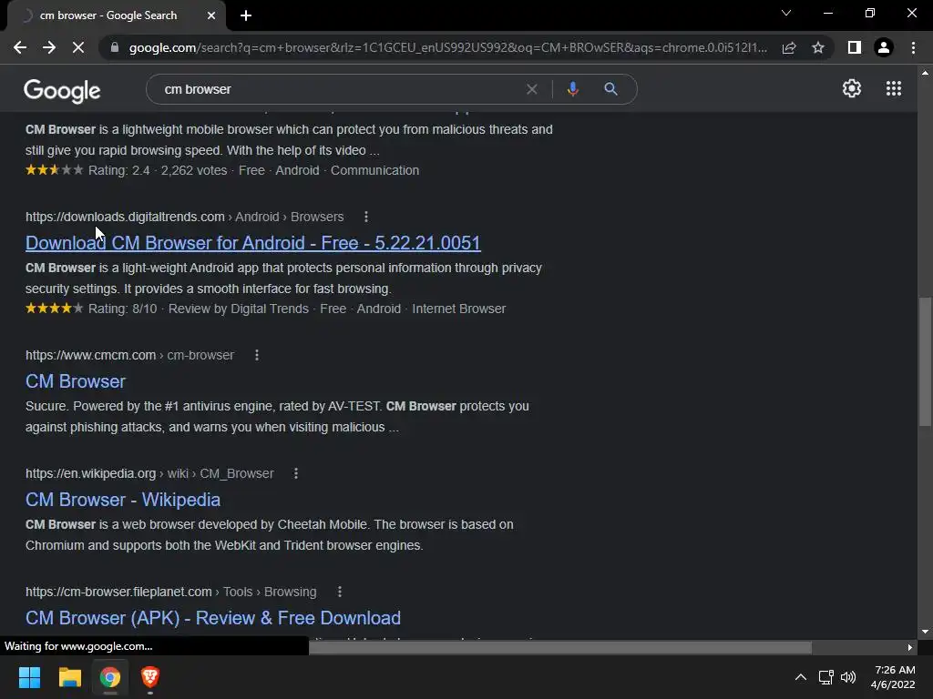Click the vertical scrollbar thumb
This screenshot has width=933, height=699.
pos(925,361)
